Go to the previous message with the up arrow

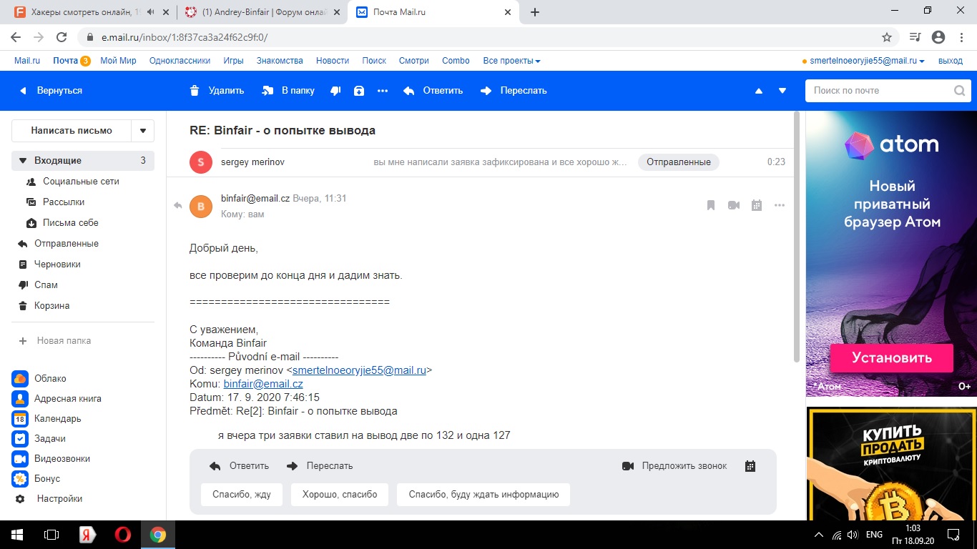coord(759,91)
